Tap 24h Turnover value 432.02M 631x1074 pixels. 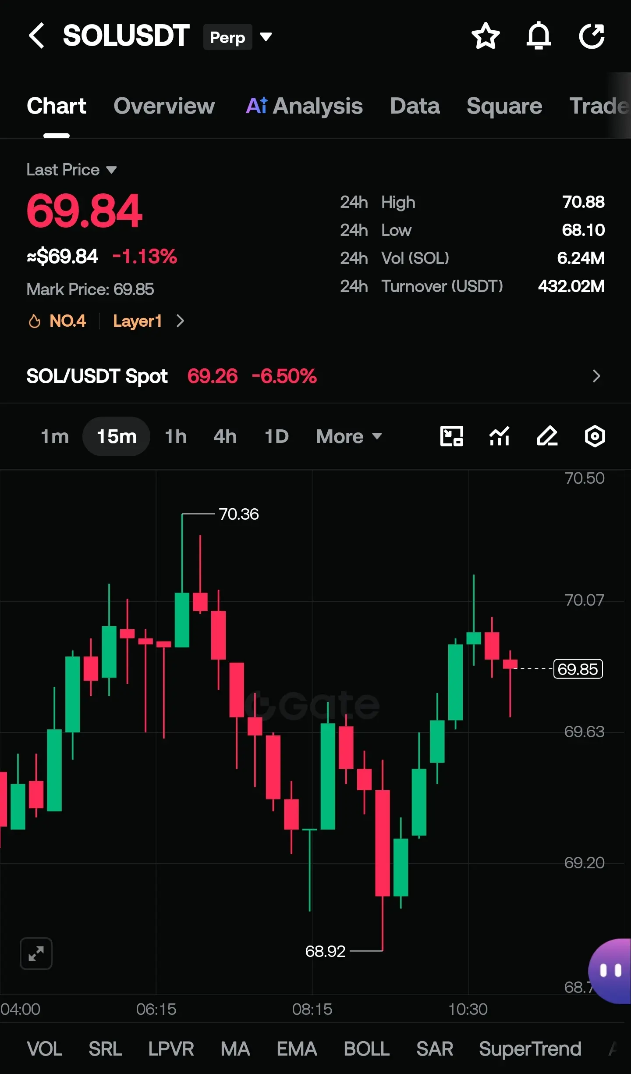571,286
